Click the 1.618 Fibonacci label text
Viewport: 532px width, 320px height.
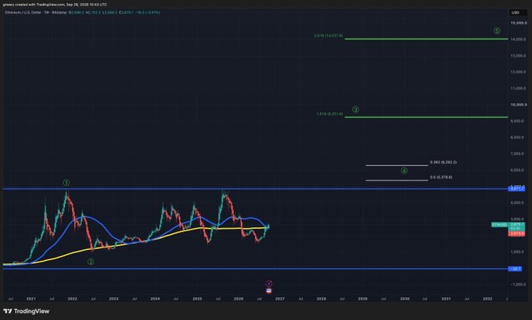point(329,114)
